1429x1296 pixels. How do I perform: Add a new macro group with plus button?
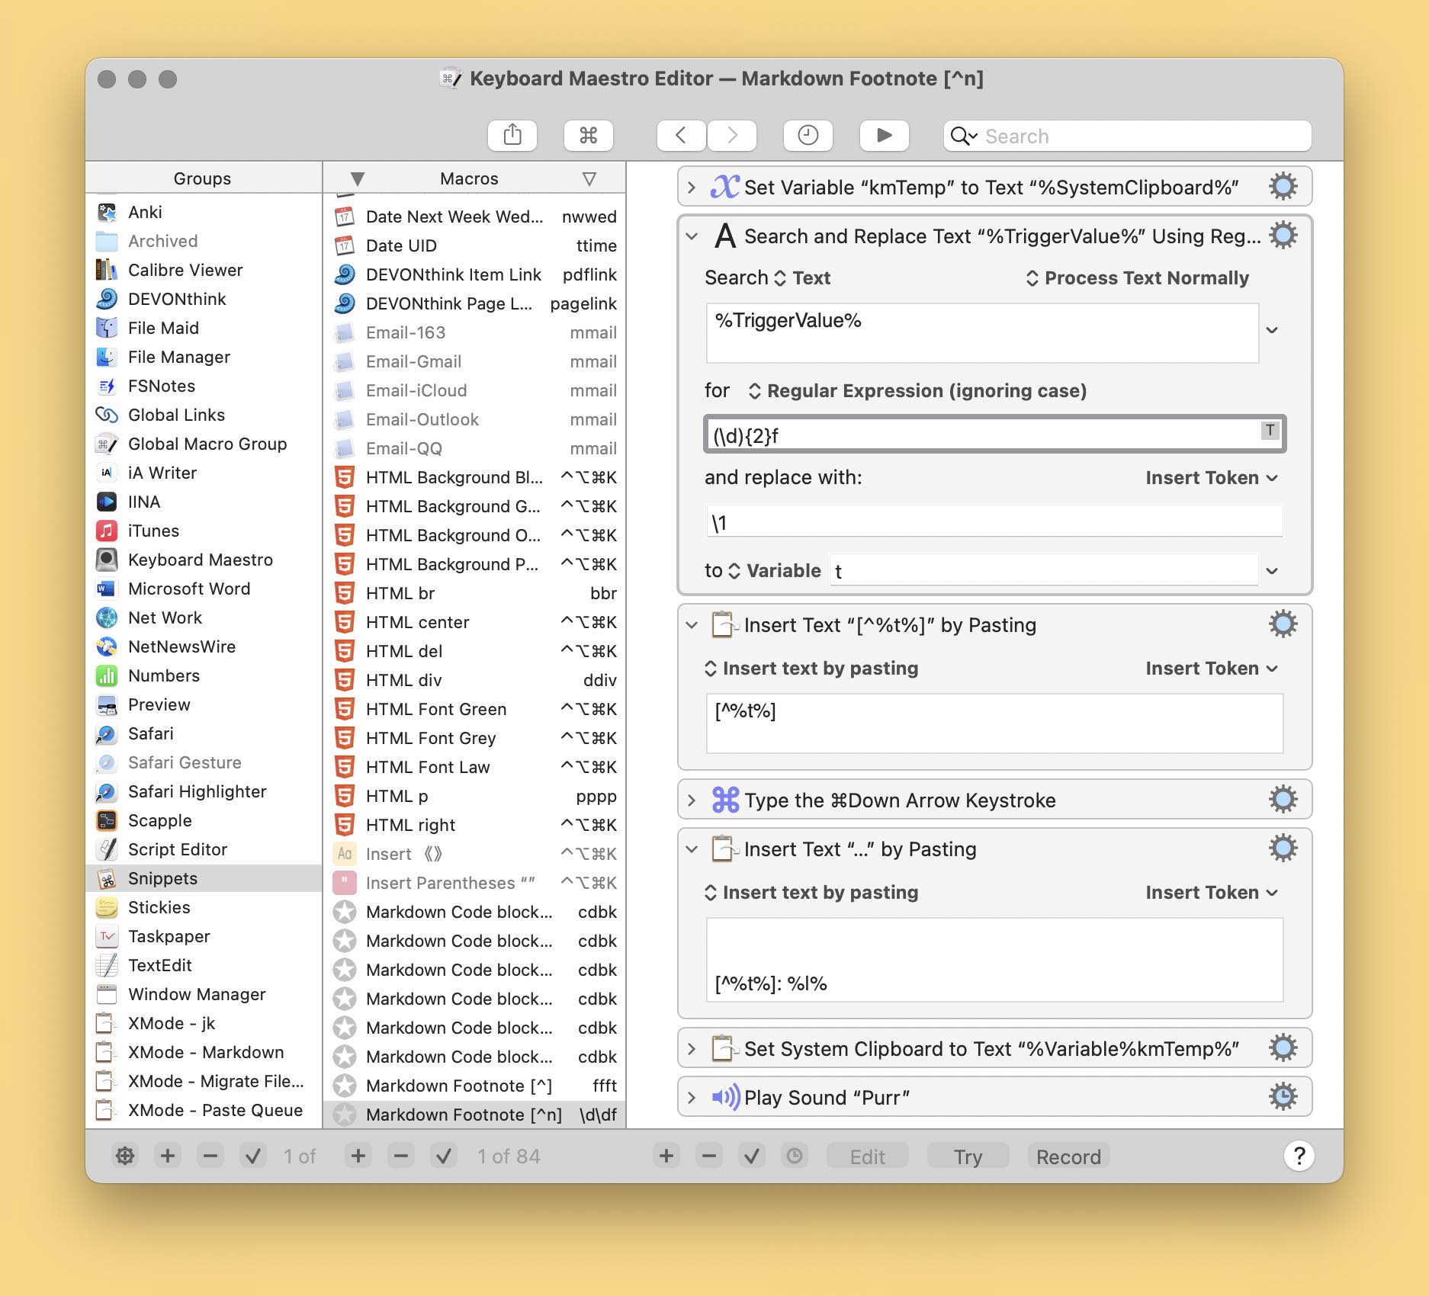tap(167, 1156)
